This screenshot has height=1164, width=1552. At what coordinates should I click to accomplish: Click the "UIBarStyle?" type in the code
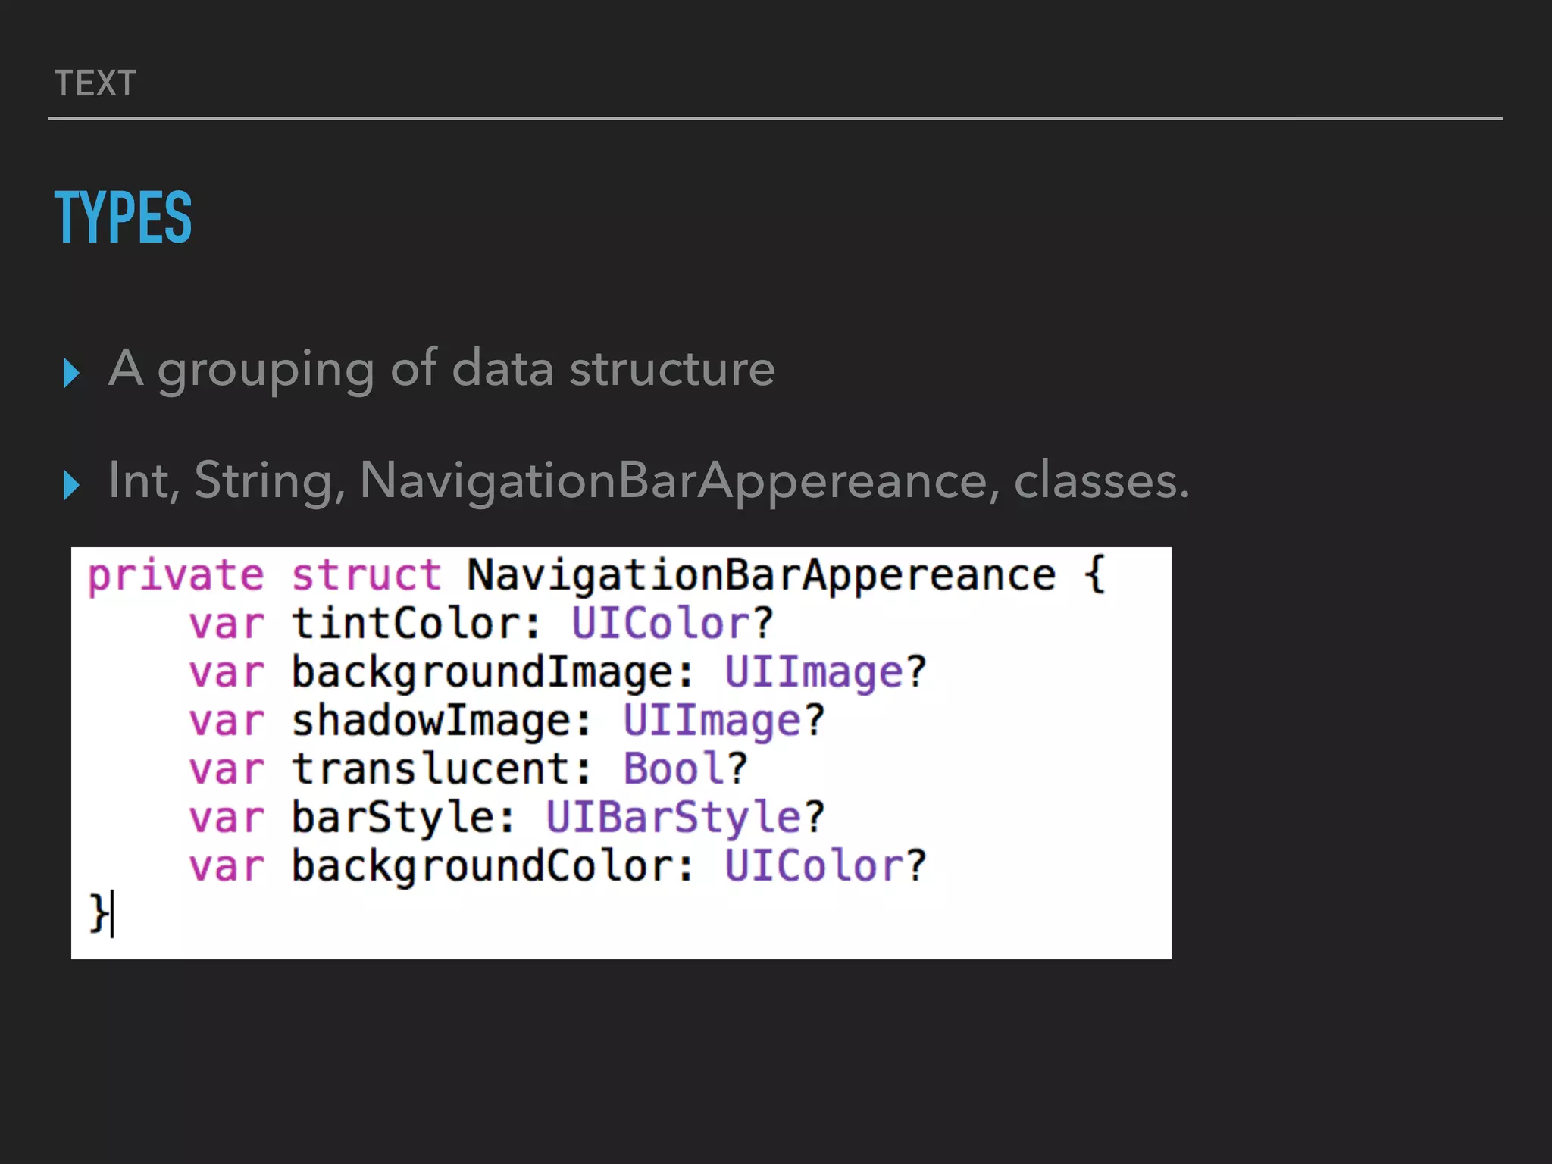[x=685, y=818]
